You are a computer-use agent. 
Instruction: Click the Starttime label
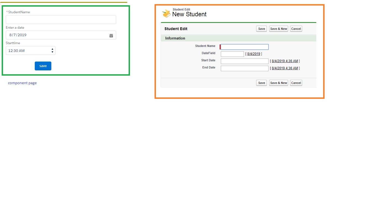(13, 43)
